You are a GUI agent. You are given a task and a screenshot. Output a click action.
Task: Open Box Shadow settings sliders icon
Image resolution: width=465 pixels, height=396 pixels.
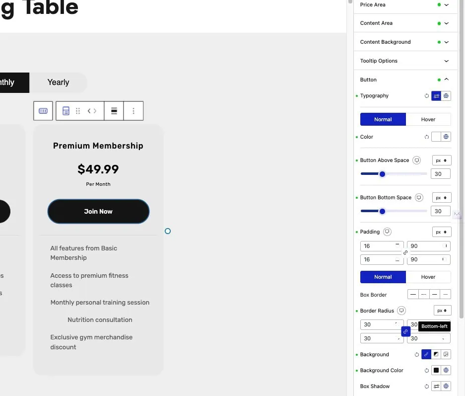tap(436, 387)
